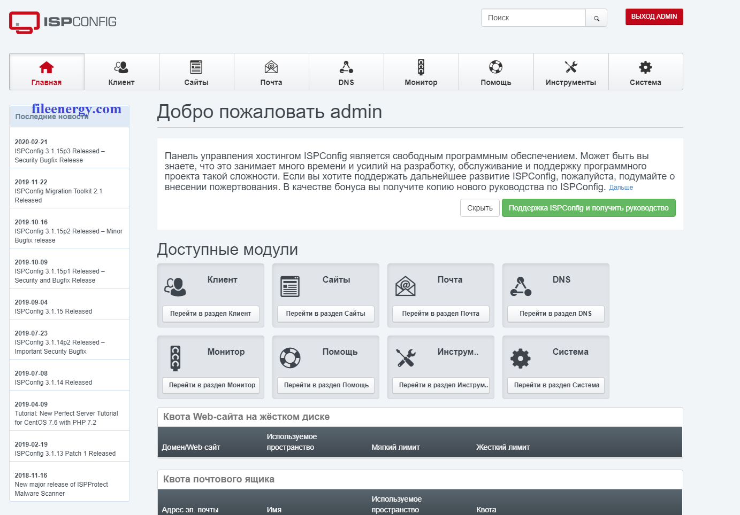Open news ISPConfig 3.1.13 Patch 1 Released
The width and height of the screenshot is (740, 515).
click(x=65, y=454)
